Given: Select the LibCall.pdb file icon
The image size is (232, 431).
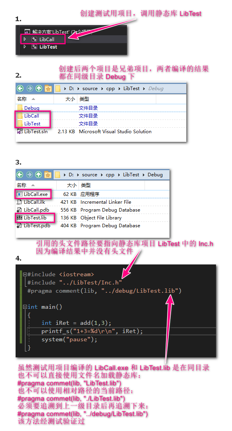Looking at the screenshot, I should [20, 210].
